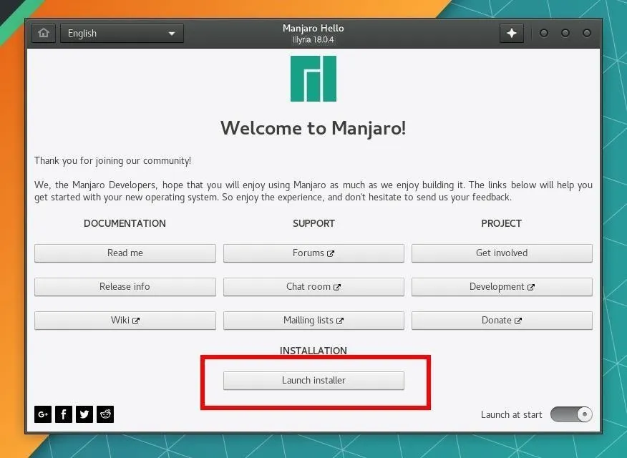Open the English language dropdown

click(x=122, y=33)
